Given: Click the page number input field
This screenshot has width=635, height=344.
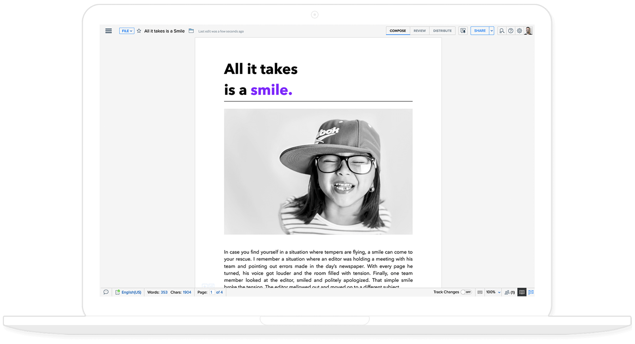Looking at the screenshot, I should click(212, 292).
